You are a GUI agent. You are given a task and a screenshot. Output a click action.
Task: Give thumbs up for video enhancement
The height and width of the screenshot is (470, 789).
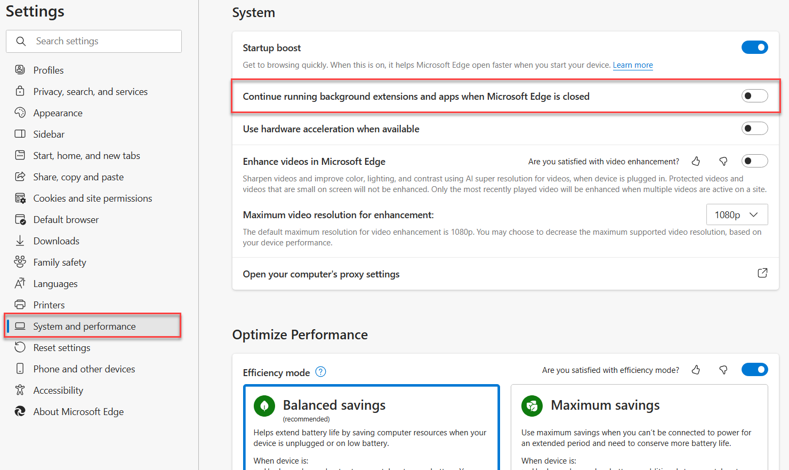696,161
